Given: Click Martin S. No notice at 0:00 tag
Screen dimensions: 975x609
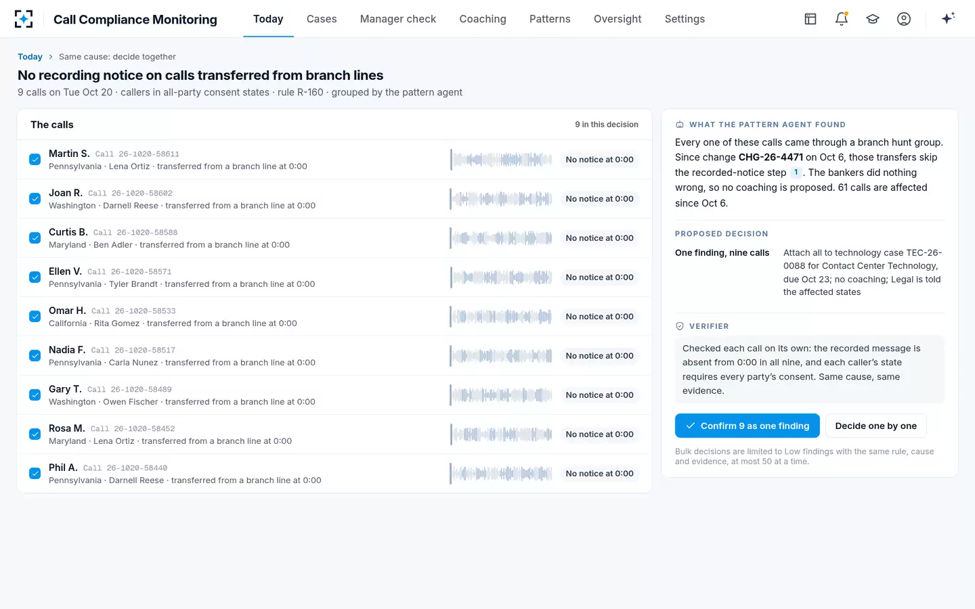Looking at the screenshot, I should coord(600,160).
